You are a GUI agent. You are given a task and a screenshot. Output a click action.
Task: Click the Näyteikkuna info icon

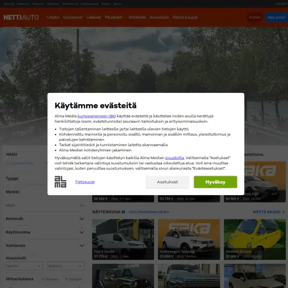(x=123, y=212)
